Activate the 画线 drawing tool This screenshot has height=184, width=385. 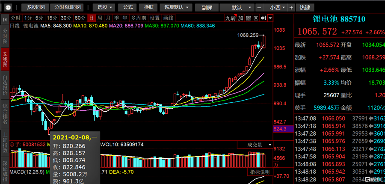tap(169, 18)
